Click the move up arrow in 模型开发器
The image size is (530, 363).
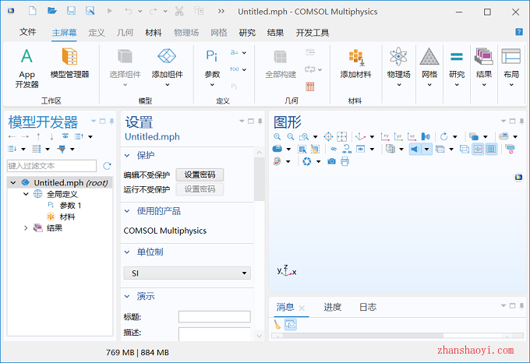(x=38, y=137)
